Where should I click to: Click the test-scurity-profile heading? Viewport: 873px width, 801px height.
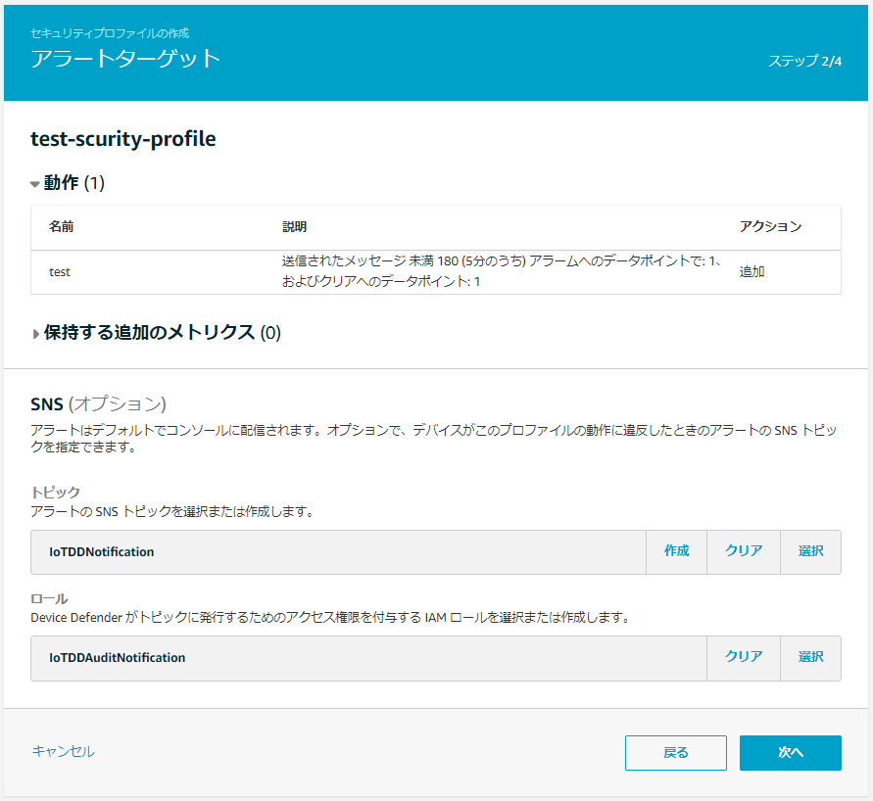(x=123, y=139)
